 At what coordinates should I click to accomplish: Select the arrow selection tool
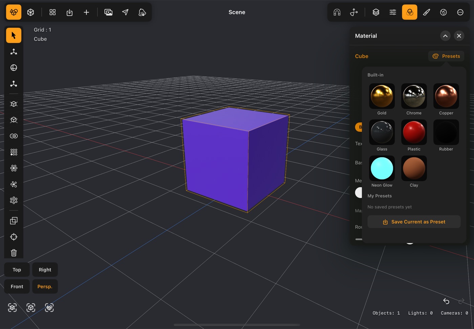click(14, 36)
